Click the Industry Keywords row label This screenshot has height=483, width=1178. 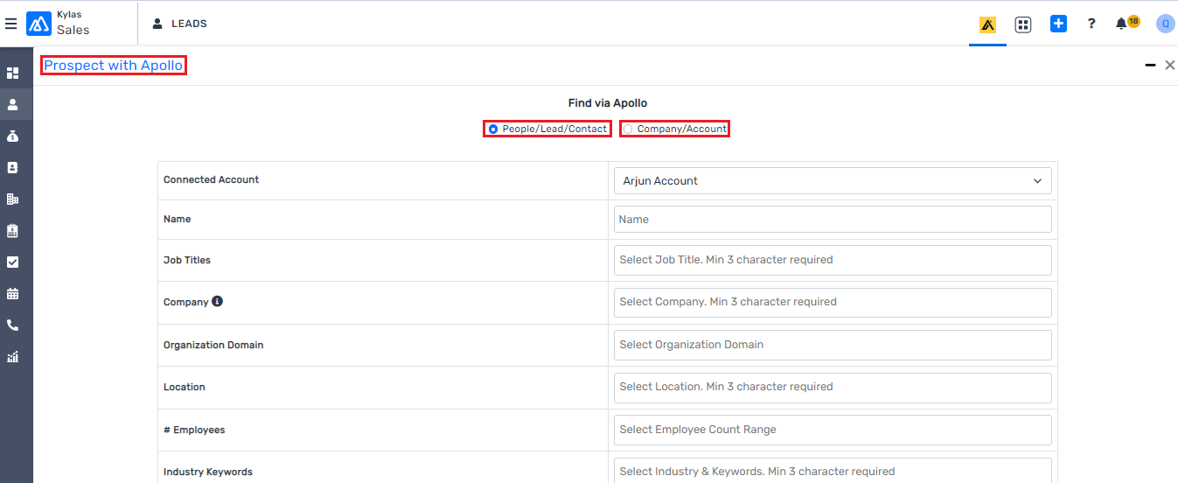[x=208, y=472]
